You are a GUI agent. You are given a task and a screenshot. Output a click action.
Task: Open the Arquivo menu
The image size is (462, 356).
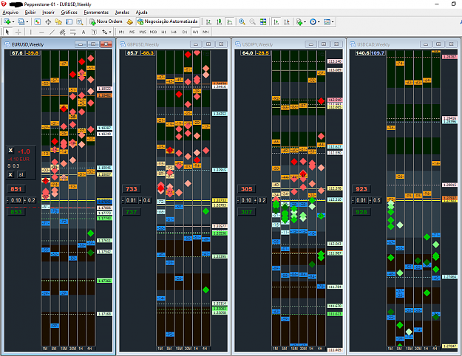(x=10, y=13)
